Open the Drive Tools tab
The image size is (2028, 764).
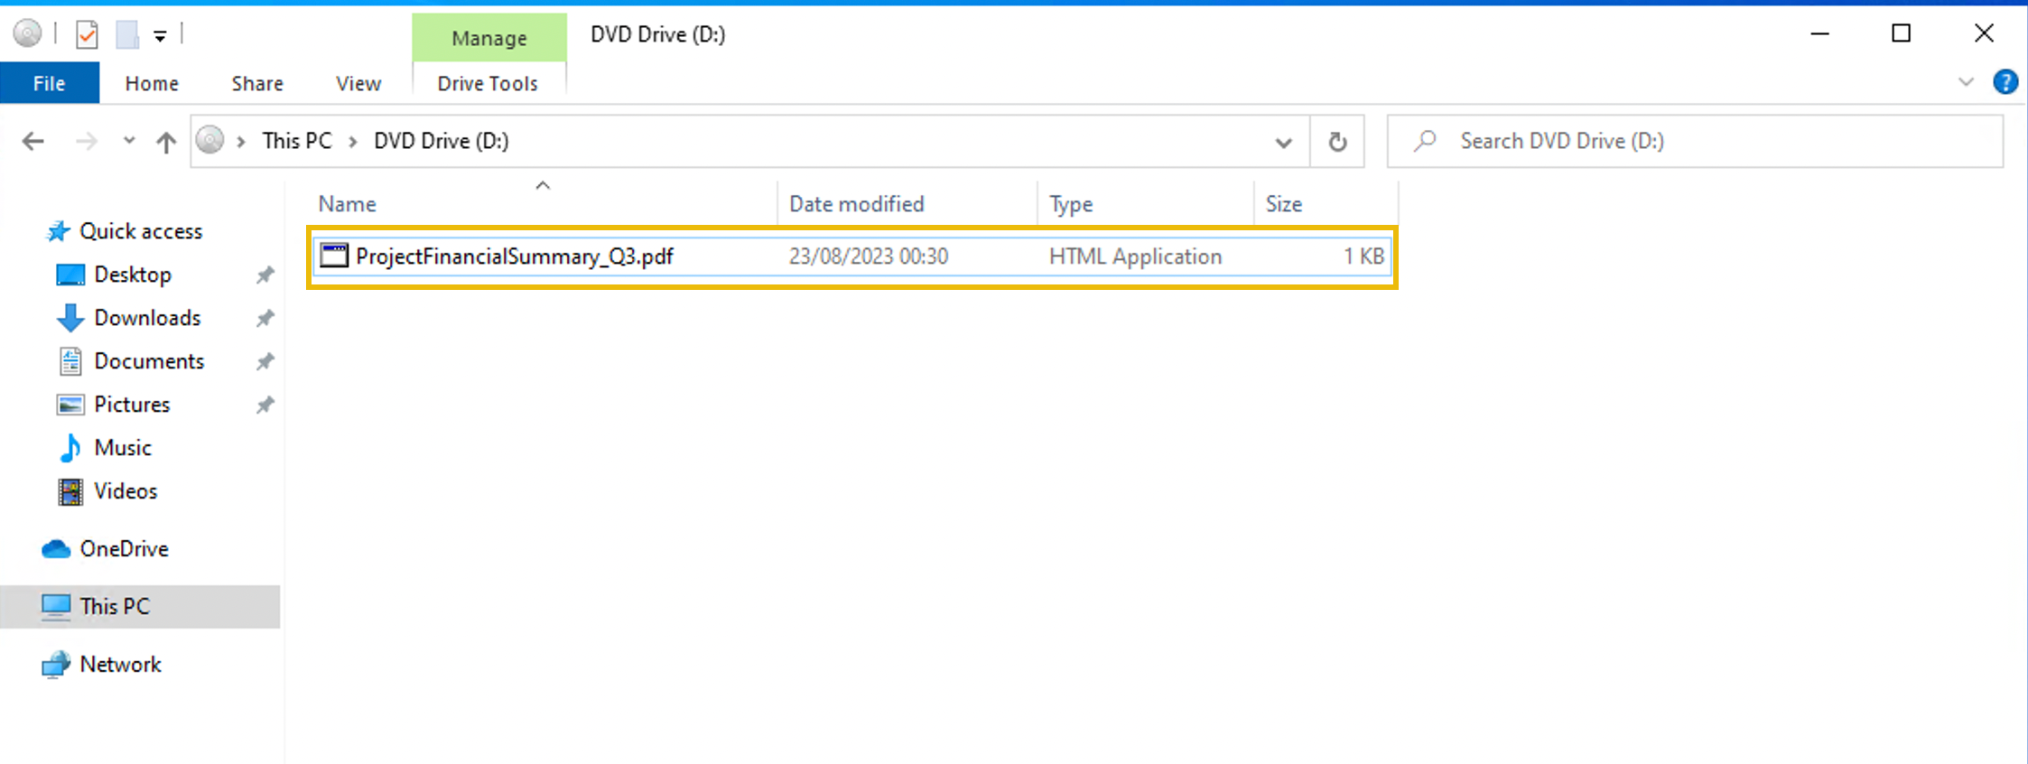(x=488, y=83)
